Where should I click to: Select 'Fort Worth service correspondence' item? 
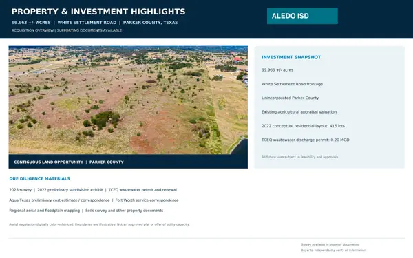click(x=147, y=200)
